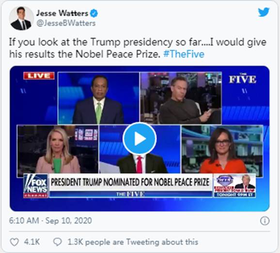This screenshot has width=280, height=253.
Task: Open the tweet info circle icon
Action: (x=264, y=221)
